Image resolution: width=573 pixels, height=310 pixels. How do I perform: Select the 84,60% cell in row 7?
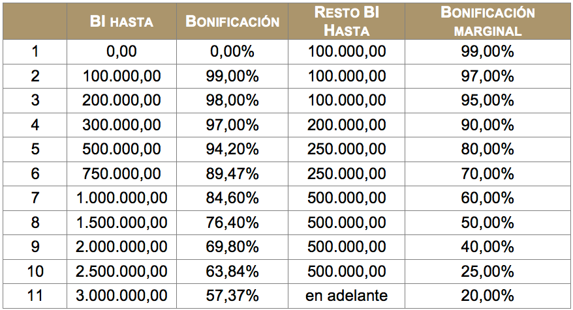coord(233,198)
